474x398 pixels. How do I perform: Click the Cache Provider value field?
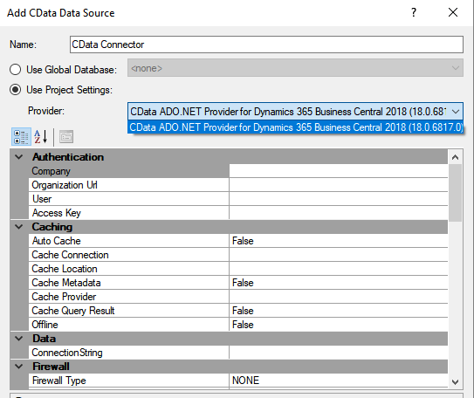point(339,297)
